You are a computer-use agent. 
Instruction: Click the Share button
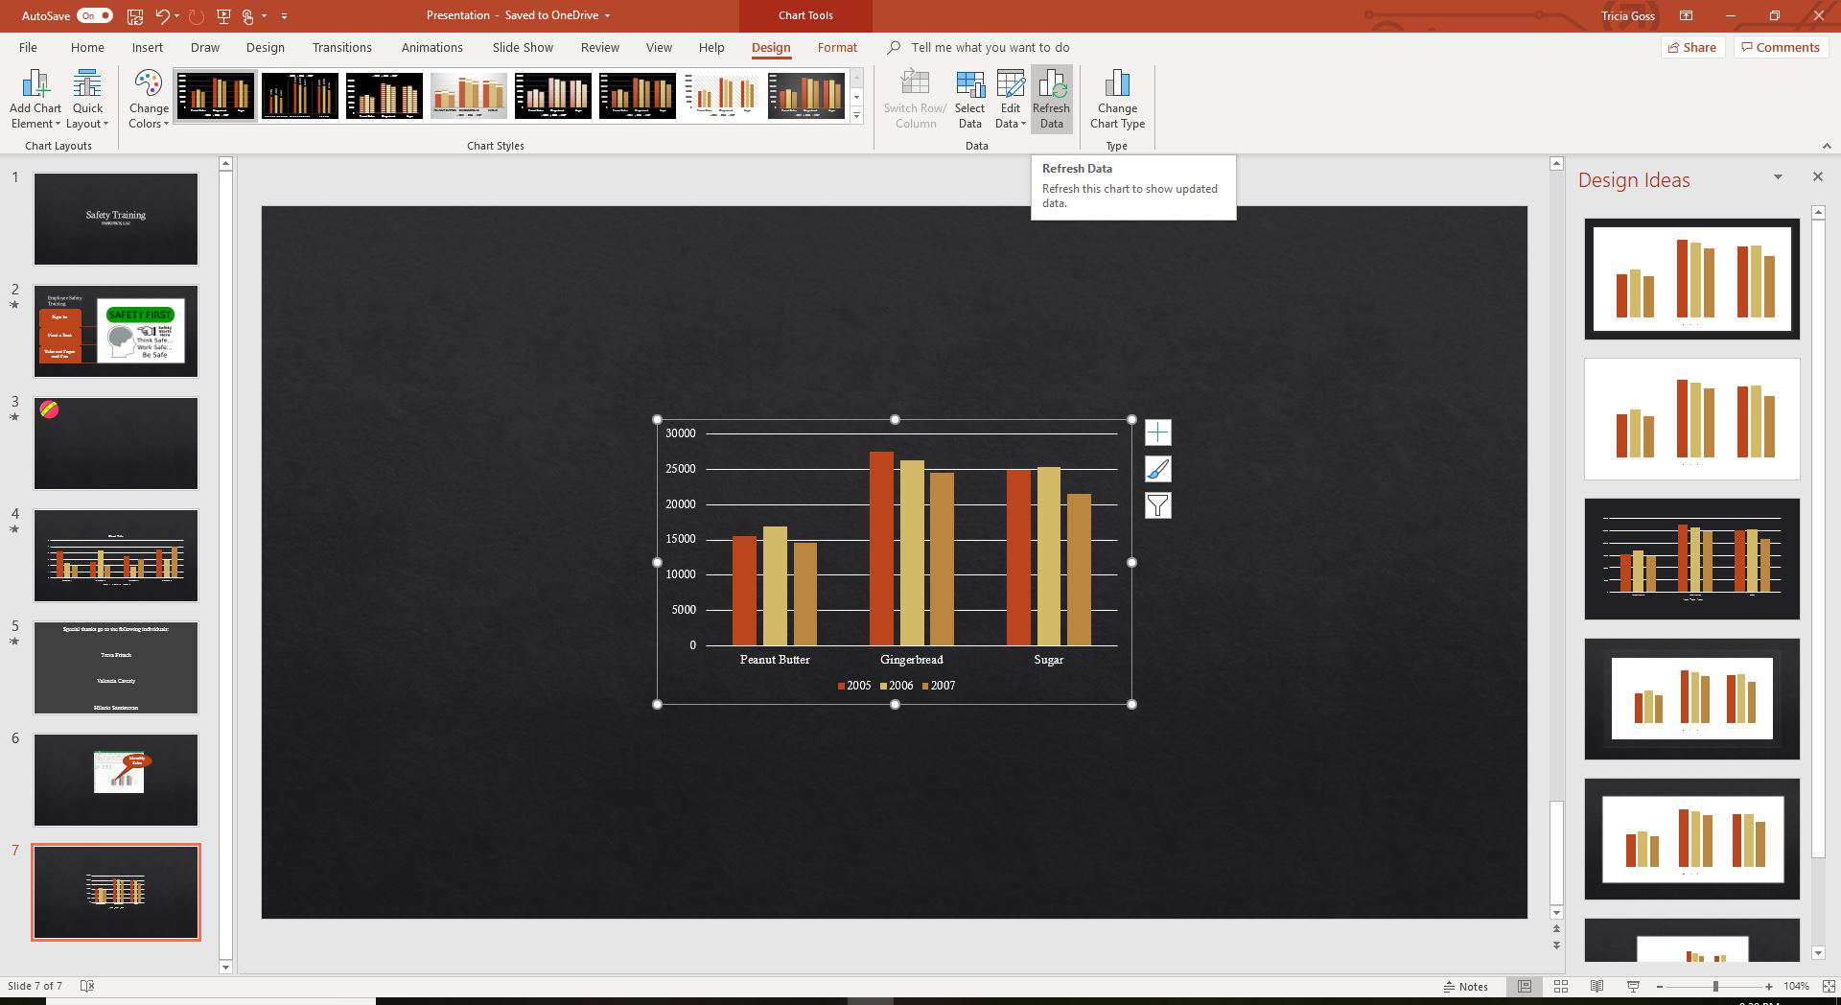point(1692,47)
